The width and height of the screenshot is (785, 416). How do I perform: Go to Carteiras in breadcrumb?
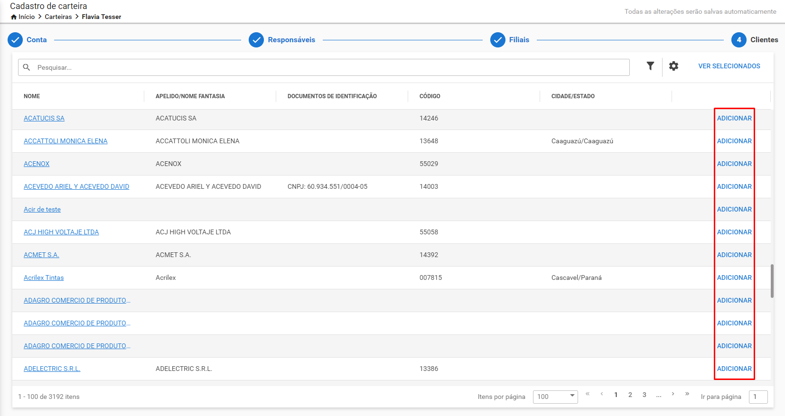tap(58, 17)
